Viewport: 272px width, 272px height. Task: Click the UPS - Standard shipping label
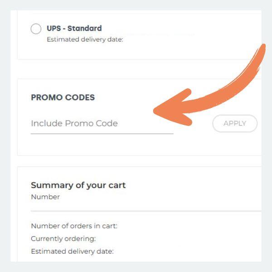74,29
